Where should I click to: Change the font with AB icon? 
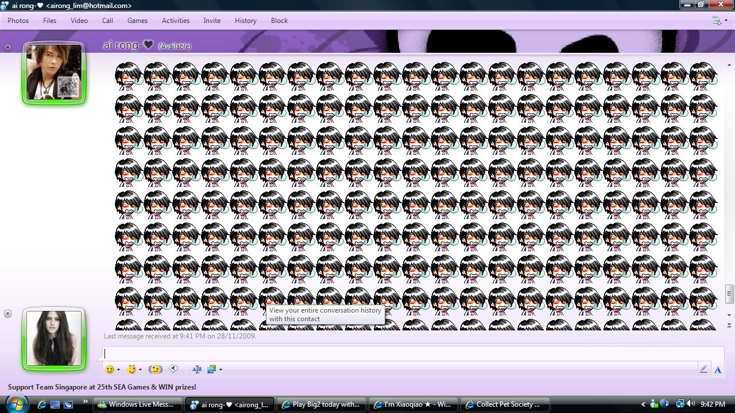pos(196,369)
